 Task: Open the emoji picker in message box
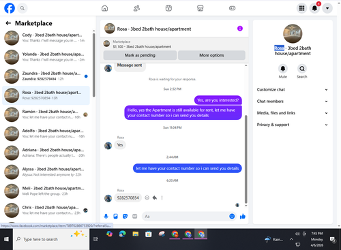(232, 217)
